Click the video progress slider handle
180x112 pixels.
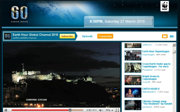(x=70, y=110)
